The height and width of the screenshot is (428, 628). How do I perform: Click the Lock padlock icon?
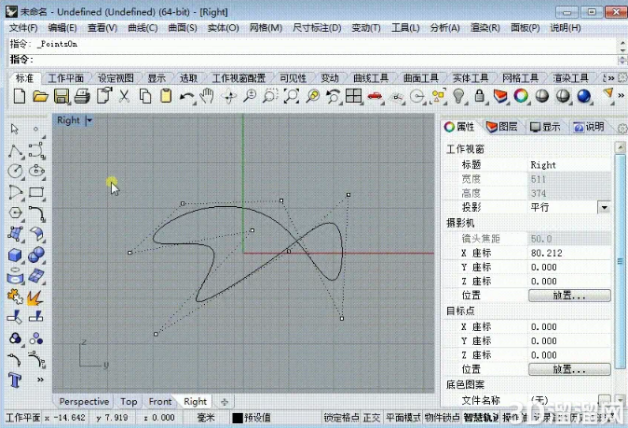pos(479,96)
